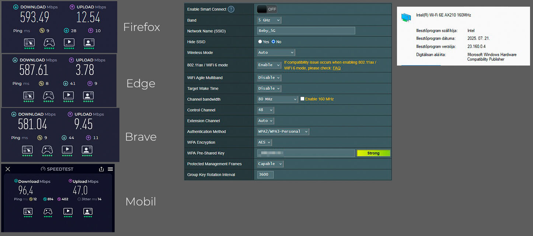Click Strong password strength indicator bar
The width and height of the screenshot is (533, 236).
pyautogui.click(x=373, y=153)
